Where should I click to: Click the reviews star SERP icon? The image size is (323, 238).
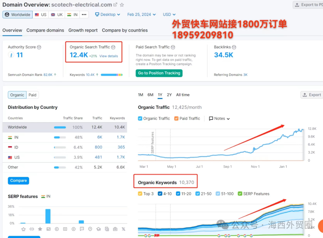40,229
